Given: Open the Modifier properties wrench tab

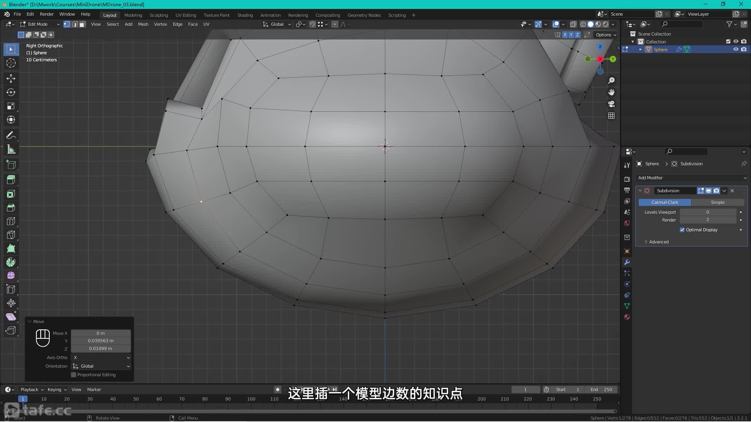Looking at the screenshot, I should 627,262.
